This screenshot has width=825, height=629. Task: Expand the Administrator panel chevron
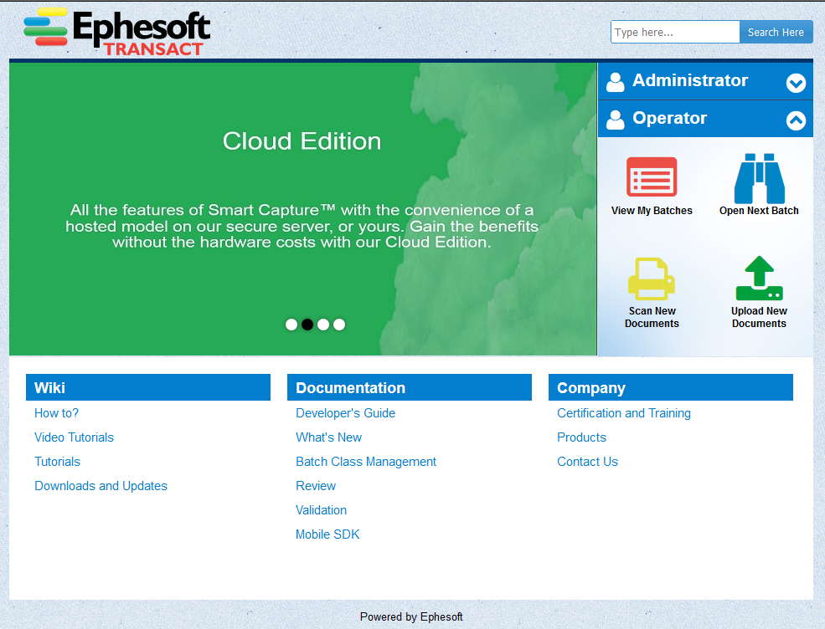tap(796, 83)
